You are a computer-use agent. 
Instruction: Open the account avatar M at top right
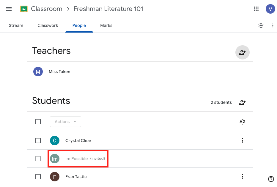click(270, 9)
